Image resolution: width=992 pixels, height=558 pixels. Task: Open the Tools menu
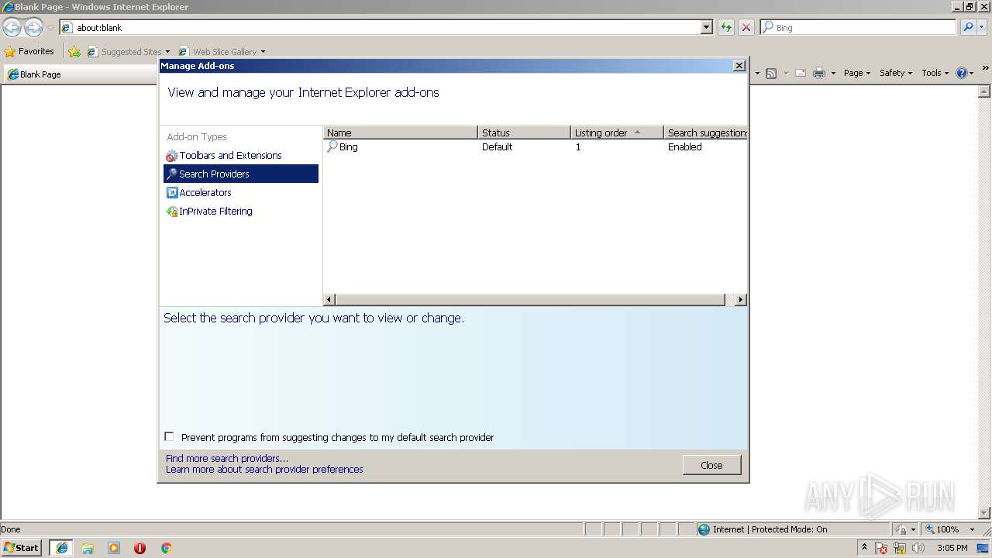[x=935, y=73]
